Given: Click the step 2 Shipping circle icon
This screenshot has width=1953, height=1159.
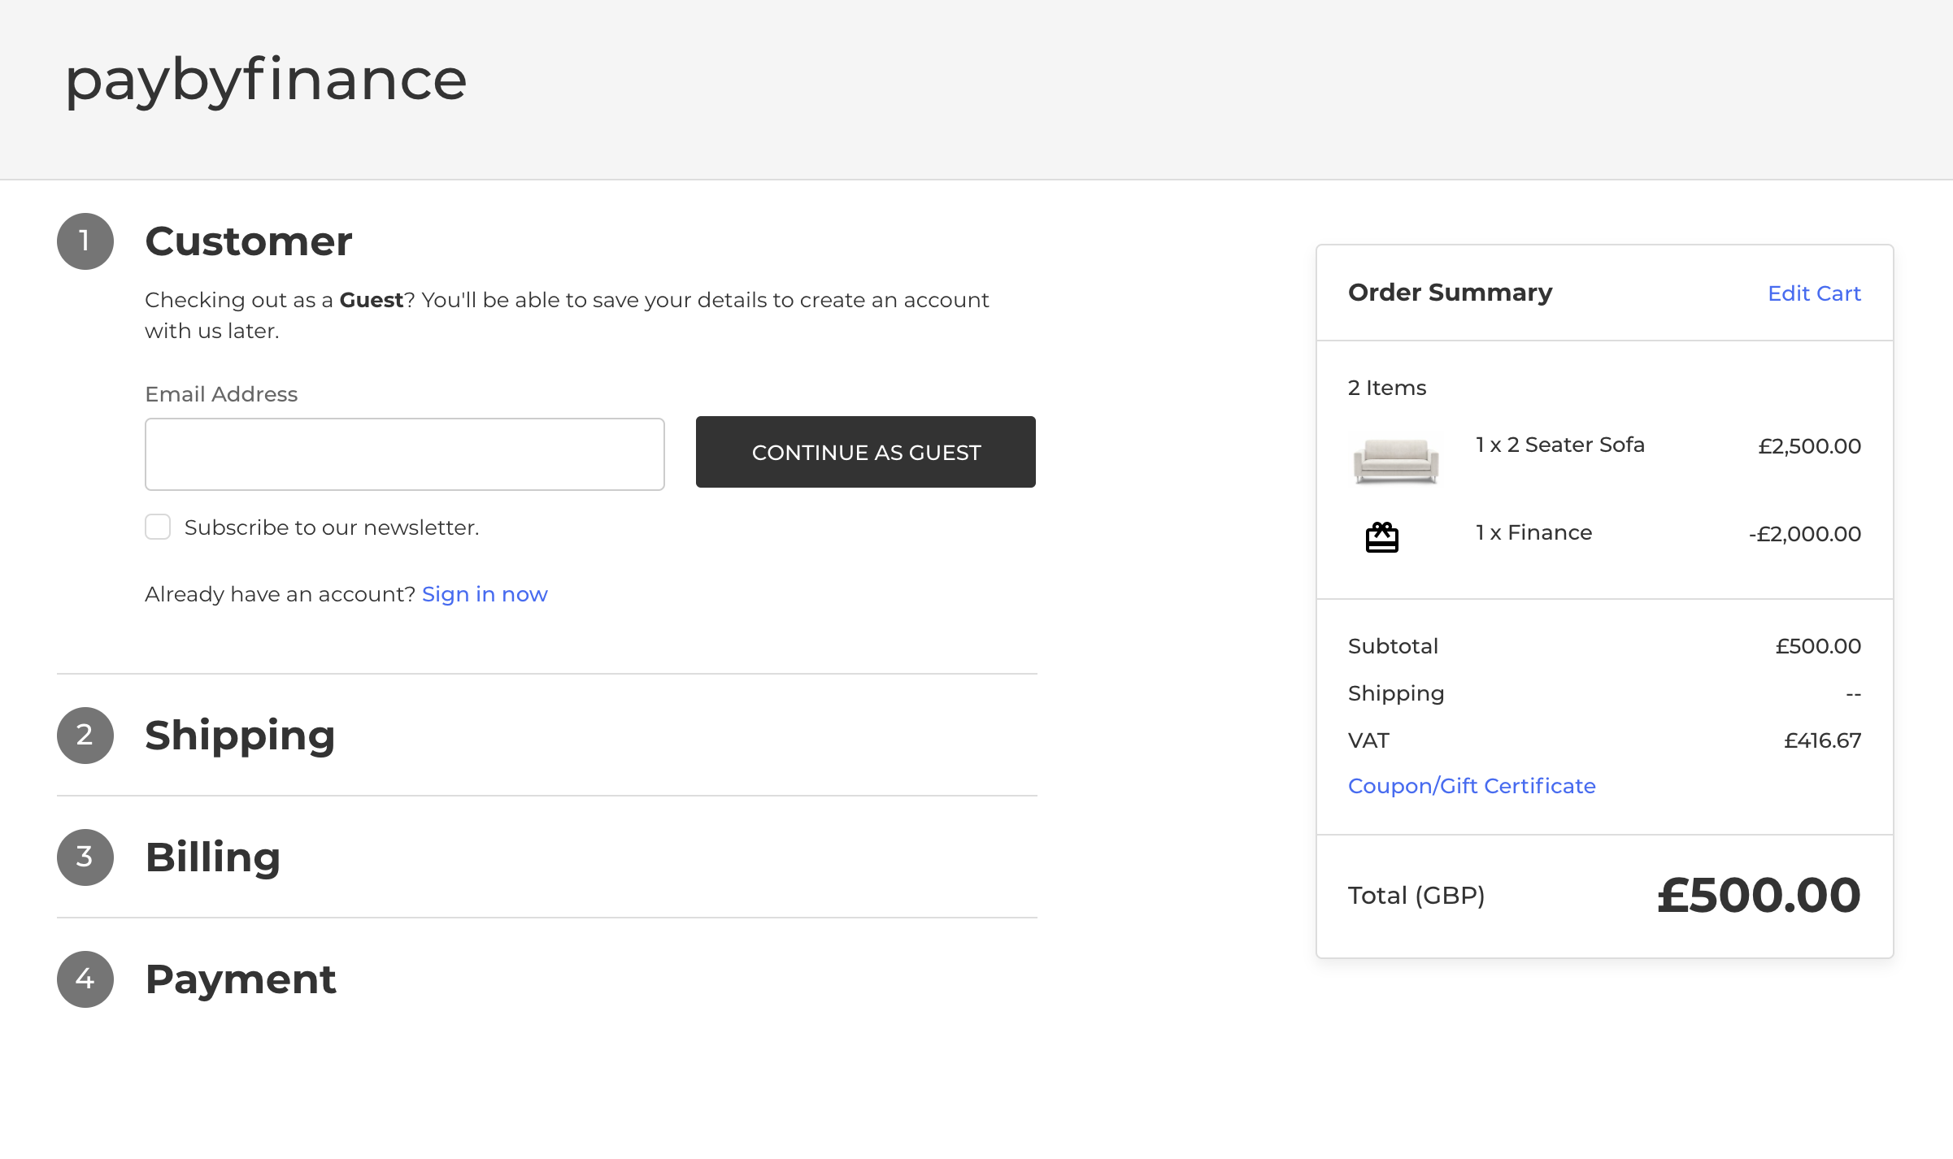Looking at the screenshot, I should (85, 736).
